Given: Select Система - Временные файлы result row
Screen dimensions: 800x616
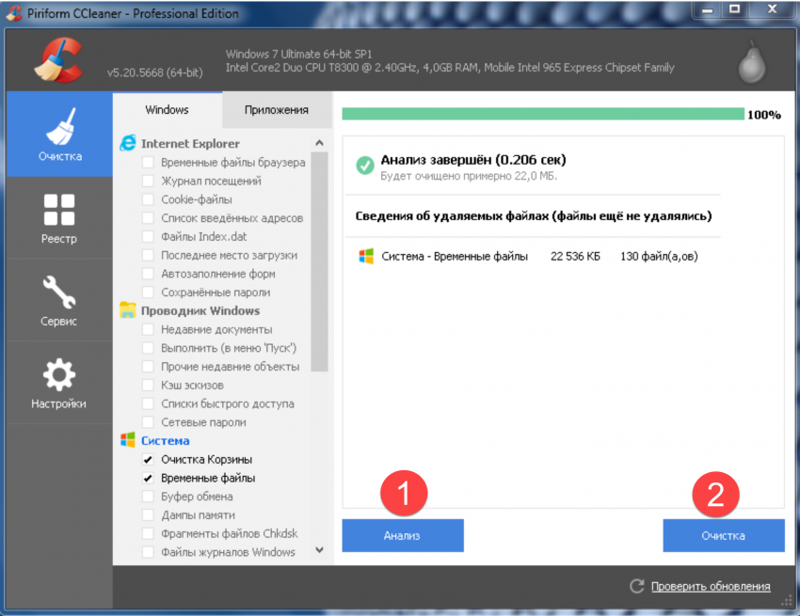Looking at the screenshot, I should [x=529, y=256].
